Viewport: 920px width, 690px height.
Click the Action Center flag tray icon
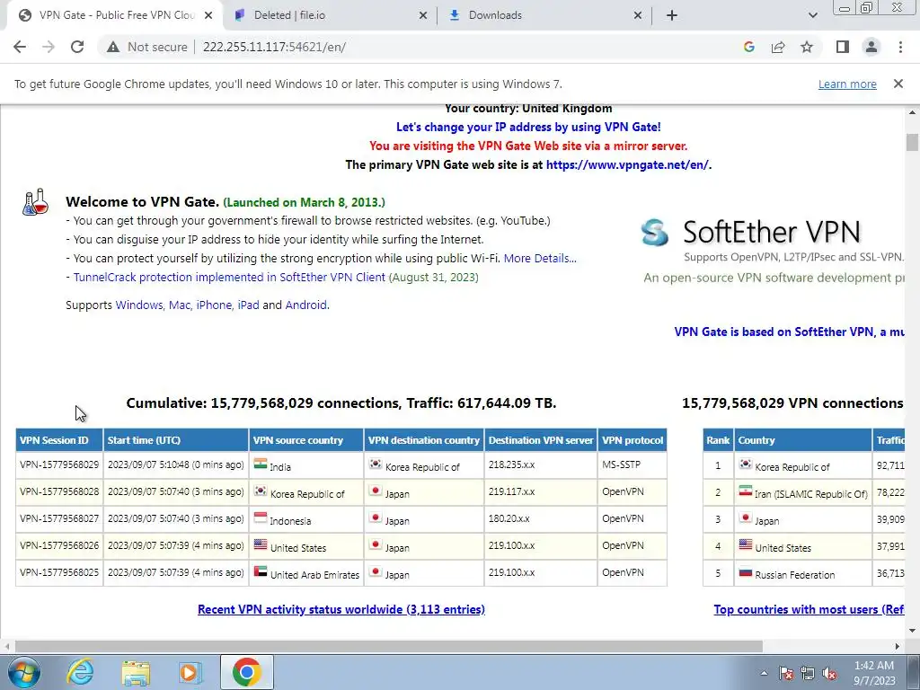tap(786, 674)
